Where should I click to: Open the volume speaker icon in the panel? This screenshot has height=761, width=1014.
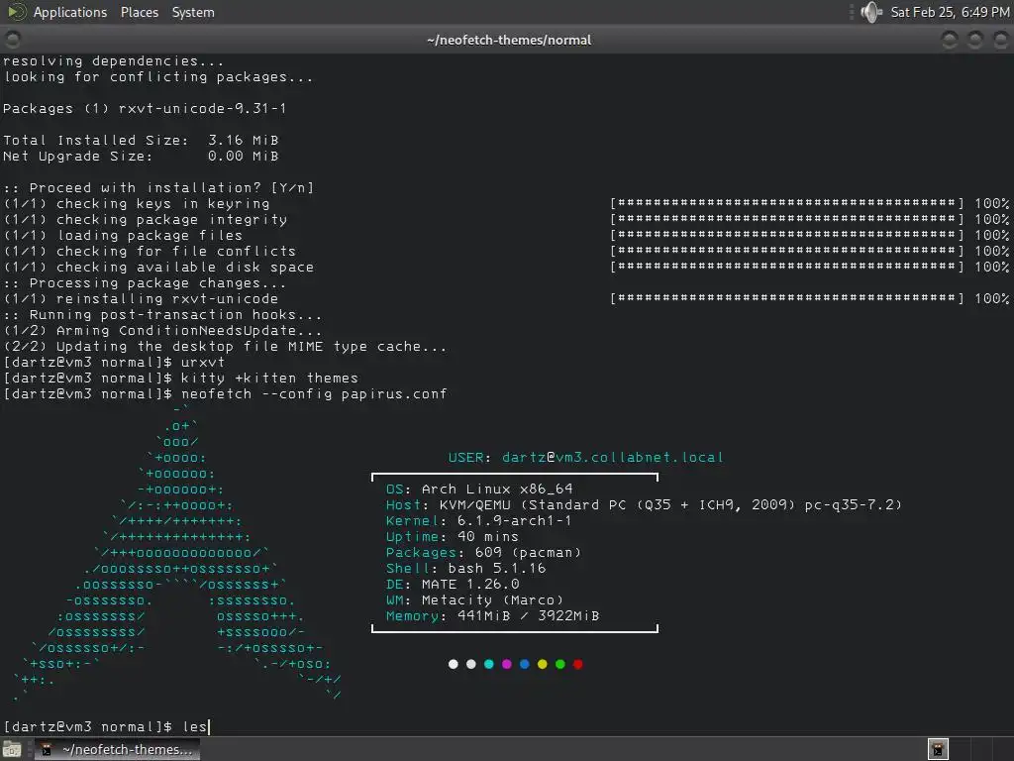click(x=871, y=12)
